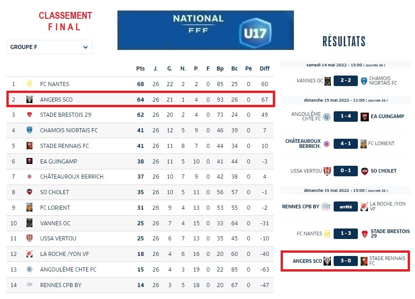Open the Groupe F dropdown
415x299 pixels.
coord(49,47)
